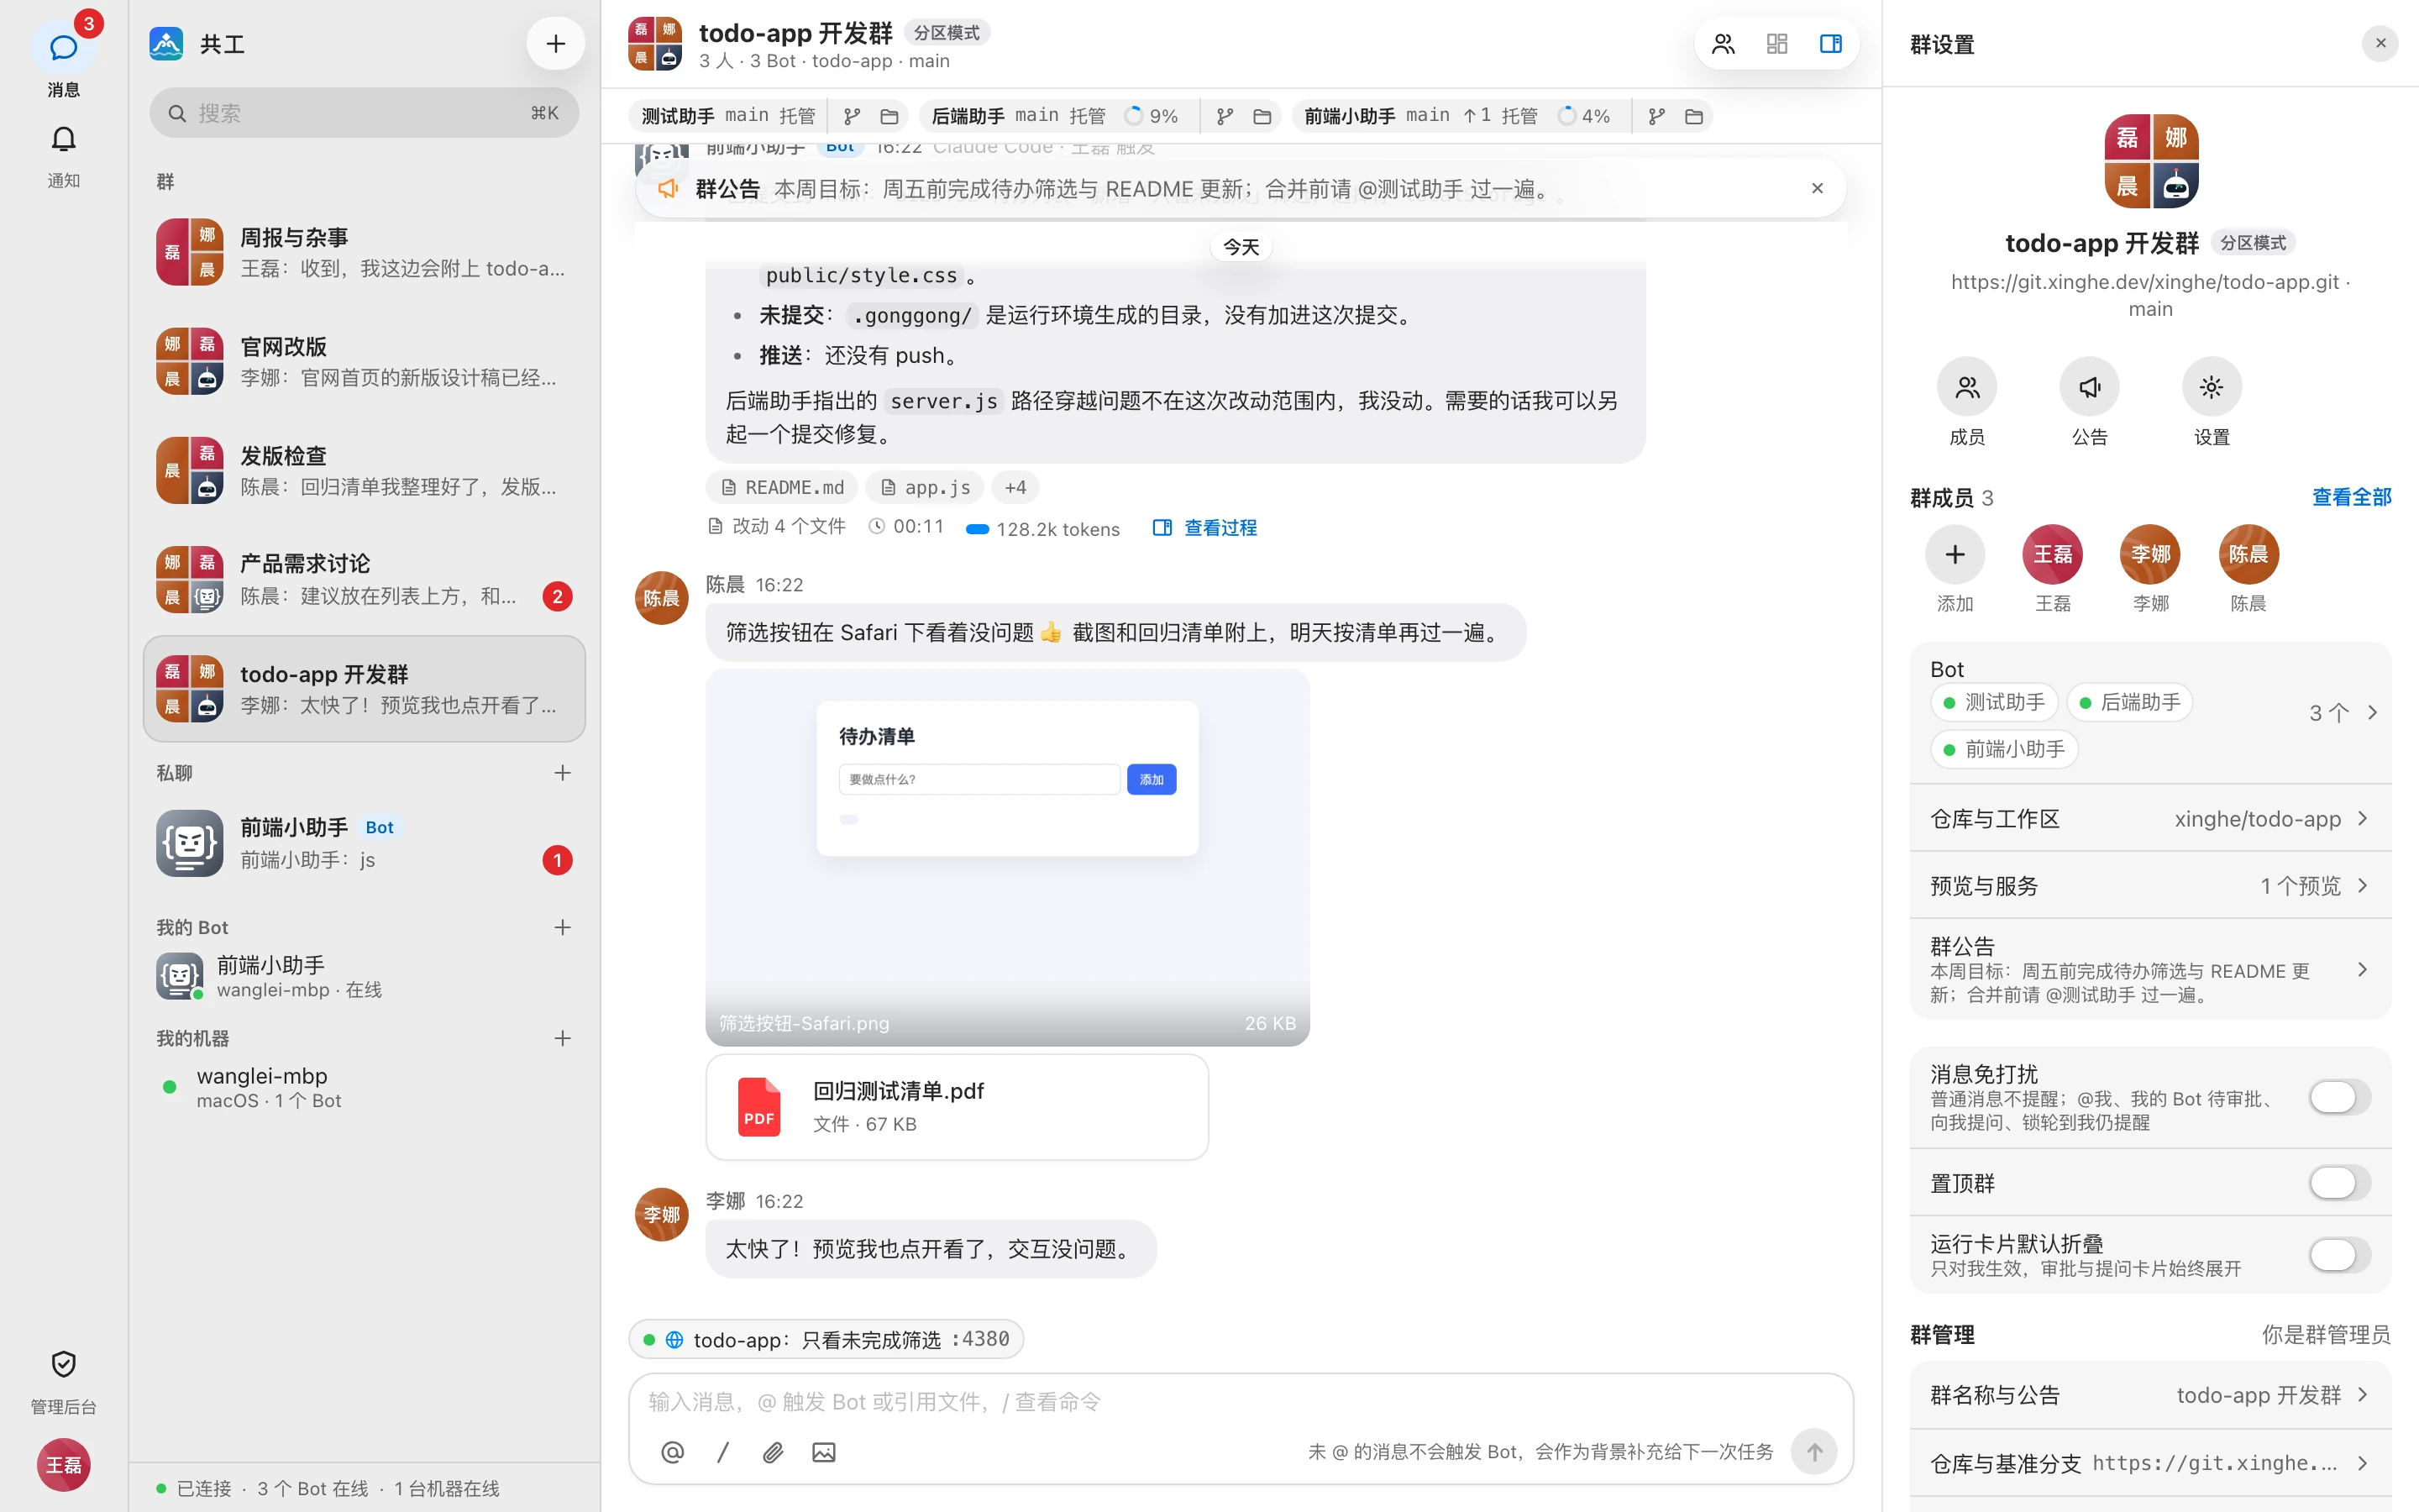
Task: Open the 周报与杂事 group chat
Action: click(x=364, y=252)
